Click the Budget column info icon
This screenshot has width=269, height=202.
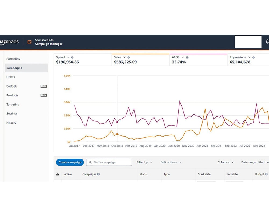coord(266,174)
